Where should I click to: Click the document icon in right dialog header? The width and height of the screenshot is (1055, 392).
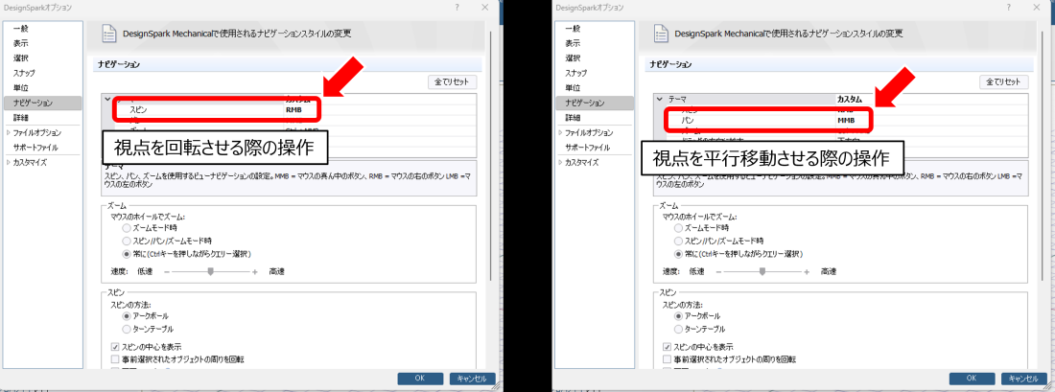coord(662,34)
